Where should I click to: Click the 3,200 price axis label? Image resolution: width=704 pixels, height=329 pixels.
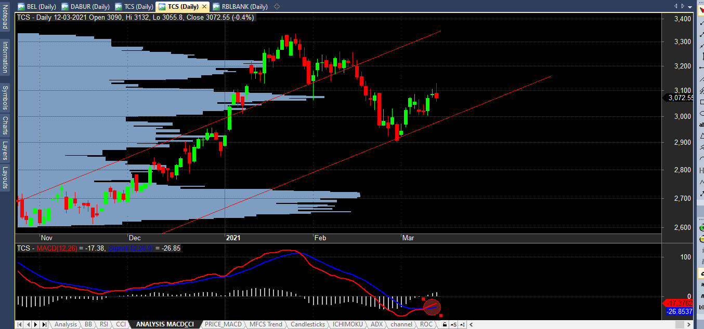pyautogui.click(x=682, y=66)
